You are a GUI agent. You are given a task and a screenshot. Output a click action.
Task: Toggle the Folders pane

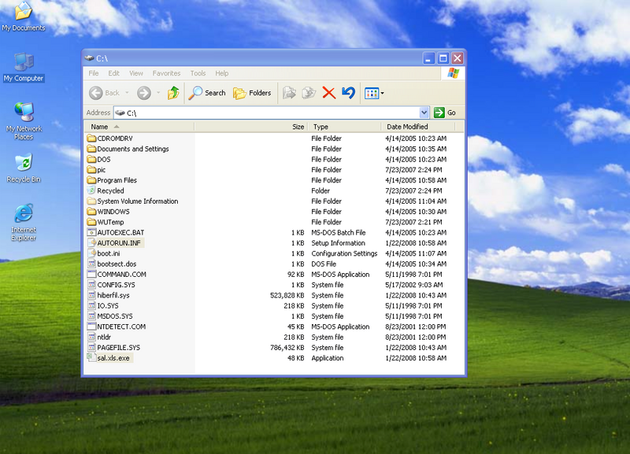point(252,93)
